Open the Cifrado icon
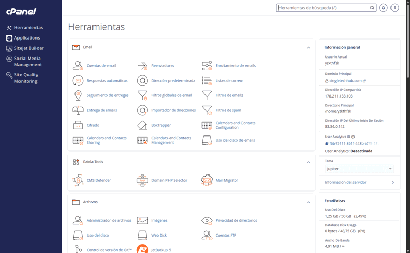 tap(78, 125)
